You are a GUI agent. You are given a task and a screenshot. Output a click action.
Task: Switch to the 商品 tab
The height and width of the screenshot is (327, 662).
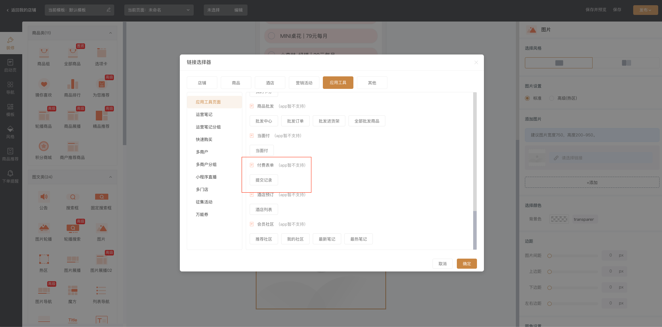tap(236, 83)
